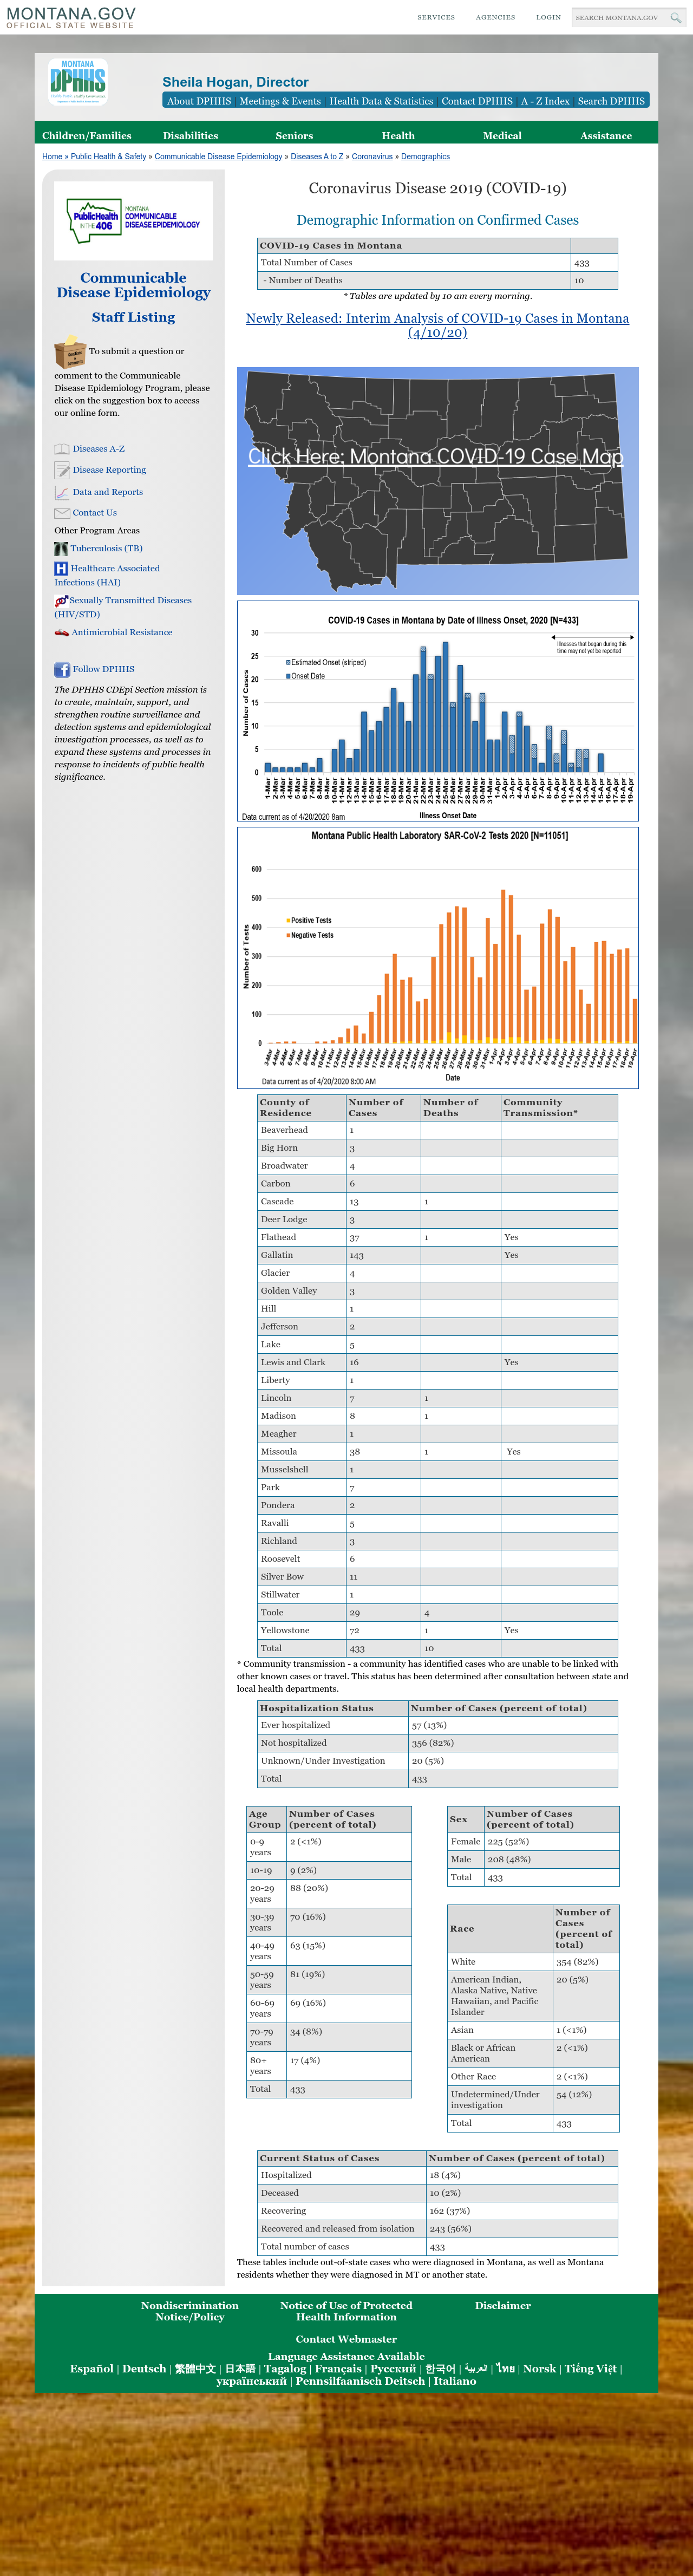Click the Tuberculosis x-ray icon
The width and height of the screenshot is (693, 2576).
(61, 549)
